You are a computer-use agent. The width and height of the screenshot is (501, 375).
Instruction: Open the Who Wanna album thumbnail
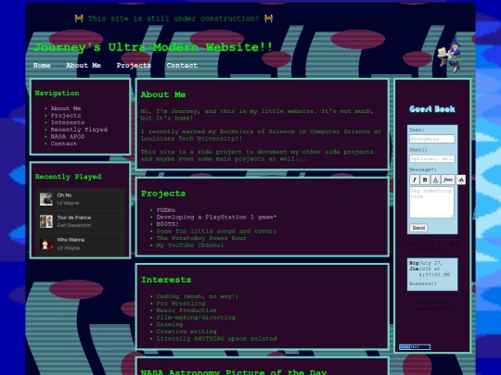46,244
